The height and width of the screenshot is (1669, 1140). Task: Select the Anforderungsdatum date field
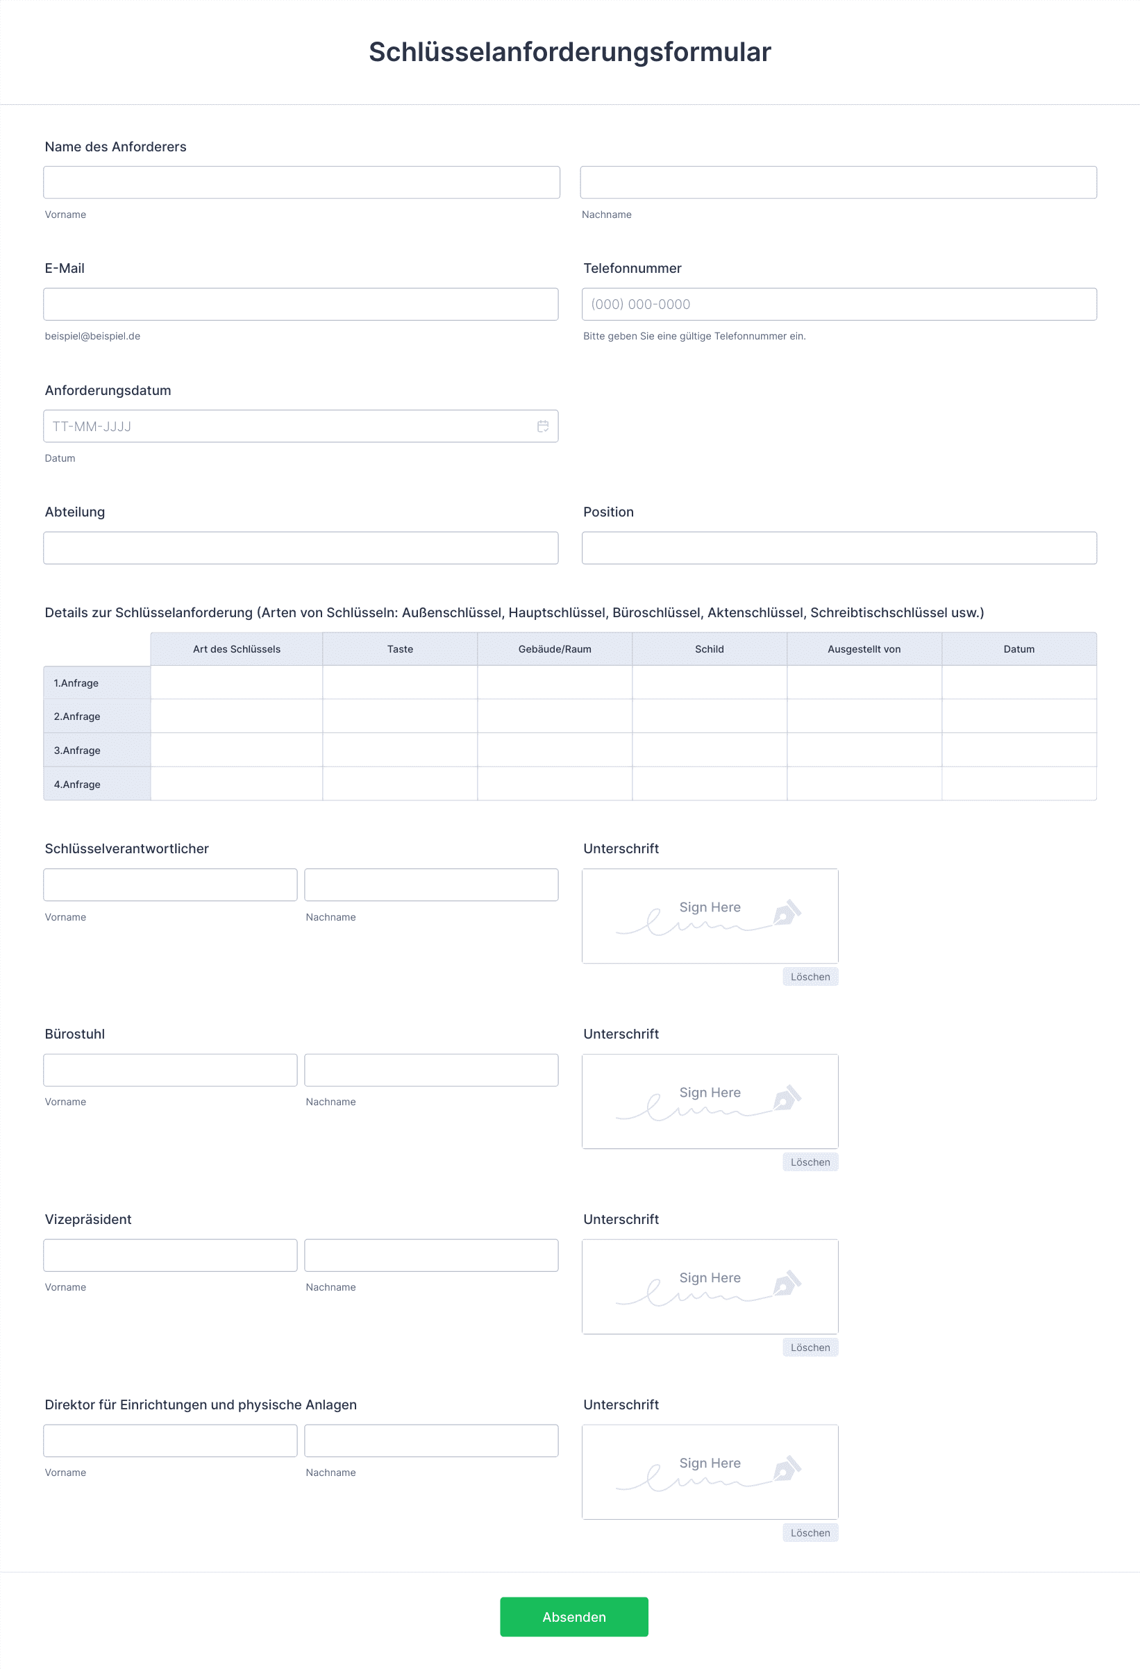click(287, 426)
